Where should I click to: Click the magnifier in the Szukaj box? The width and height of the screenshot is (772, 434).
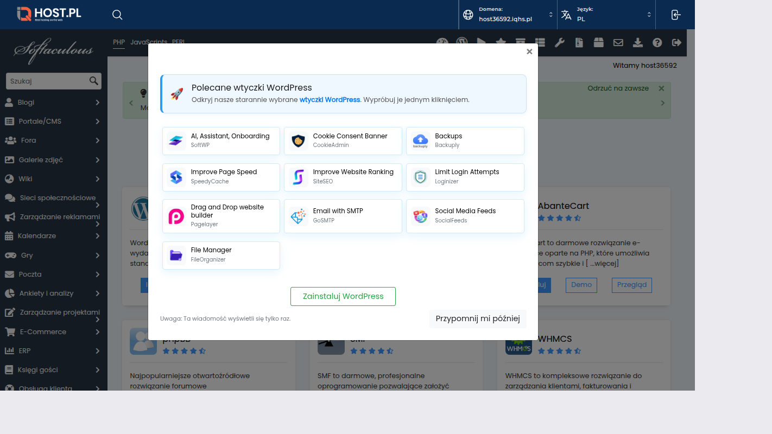point(94,81)
